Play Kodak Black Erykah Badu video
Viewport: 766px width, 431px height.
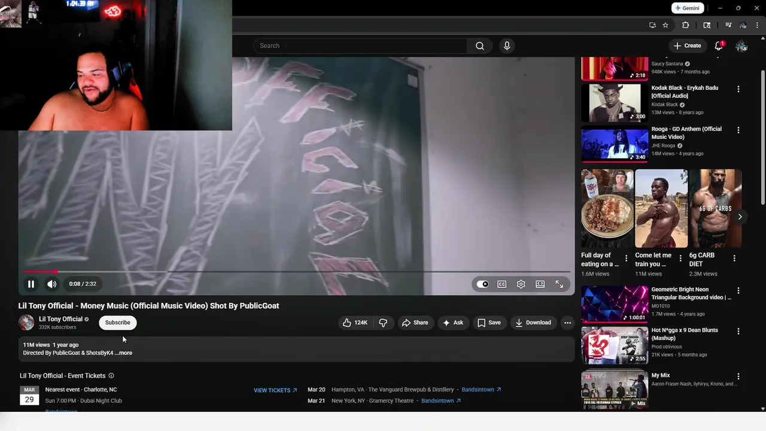(615, 103)
